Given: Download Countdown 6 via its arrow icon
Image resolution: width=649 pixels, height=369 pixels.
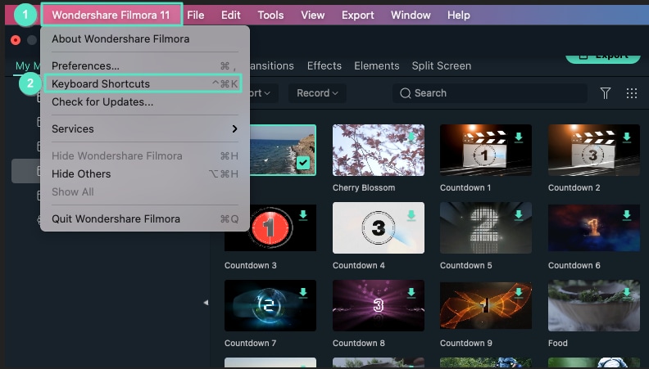Looking at the screenshot, I should point(627,215).
